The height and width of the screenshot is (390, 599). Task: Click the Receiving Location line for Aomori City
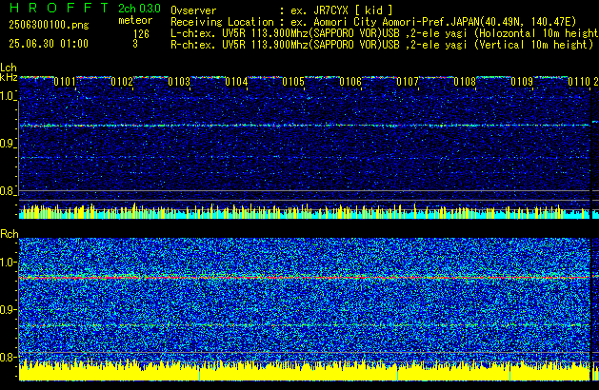click(x=373, y=22)
